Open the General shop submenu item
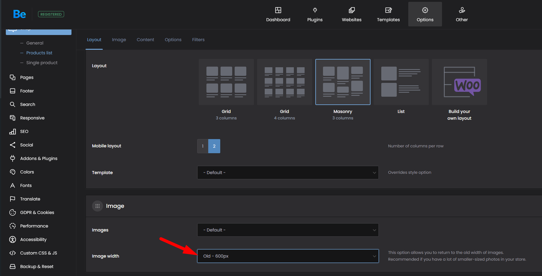The width and height of the screenshot is (542, 276). tap(35, 43)
